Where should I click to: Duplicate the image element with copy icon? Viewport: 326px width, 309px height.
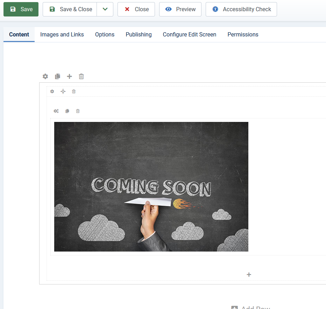67,111
